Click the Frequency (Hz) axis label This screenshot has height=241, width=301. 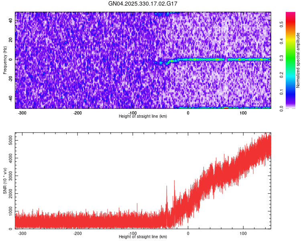click(5, 60)
